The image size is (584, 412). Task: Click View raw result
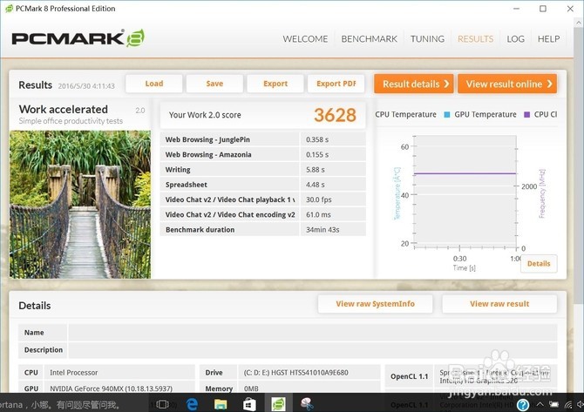tap(499, 304)
